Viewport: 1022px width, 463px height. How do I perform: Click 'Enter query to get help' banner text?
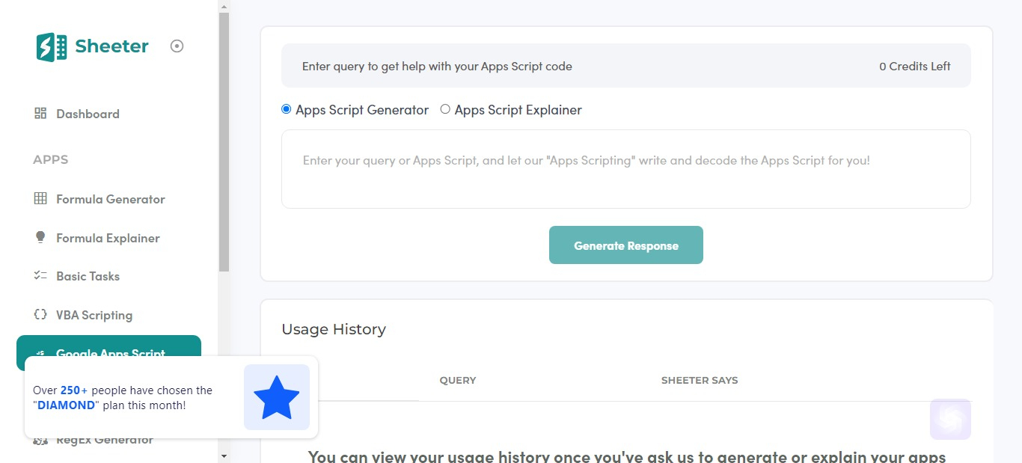point(437,66)
